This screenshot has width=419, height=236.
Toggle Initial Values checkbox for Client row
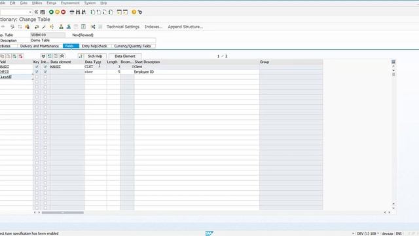click(x=45, y=67)
